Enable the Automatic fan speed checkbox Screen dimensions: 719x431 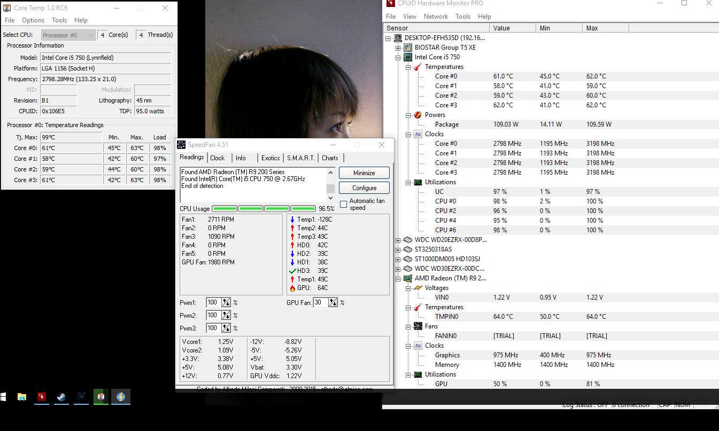pos(343,205)
